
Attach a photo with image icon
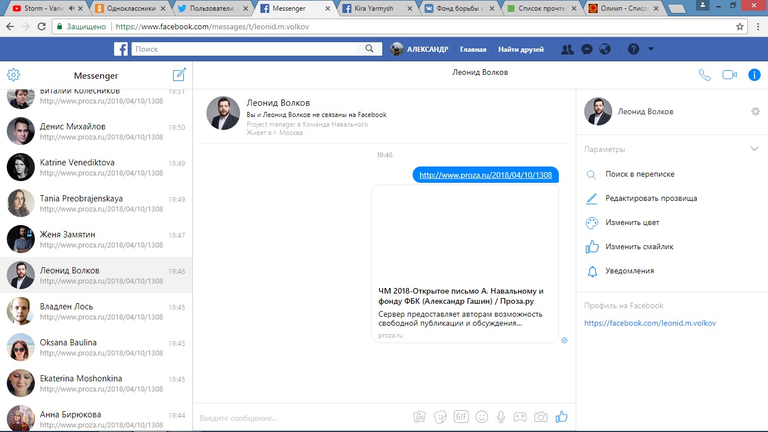point(419,417)
